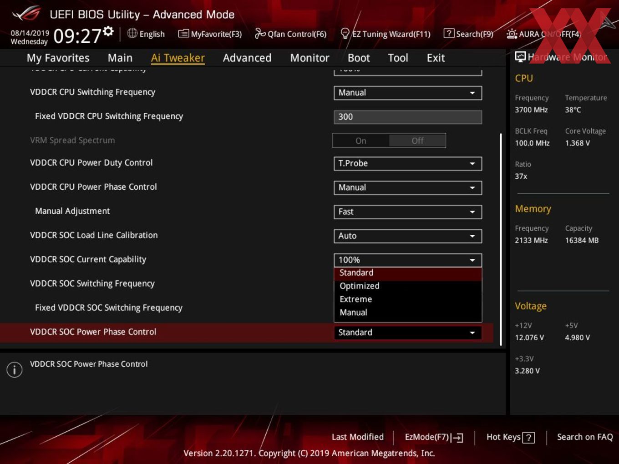Set VRM Spread Spectrum to Off
This screenshot has width=619, height=464.
coord(417,141)
